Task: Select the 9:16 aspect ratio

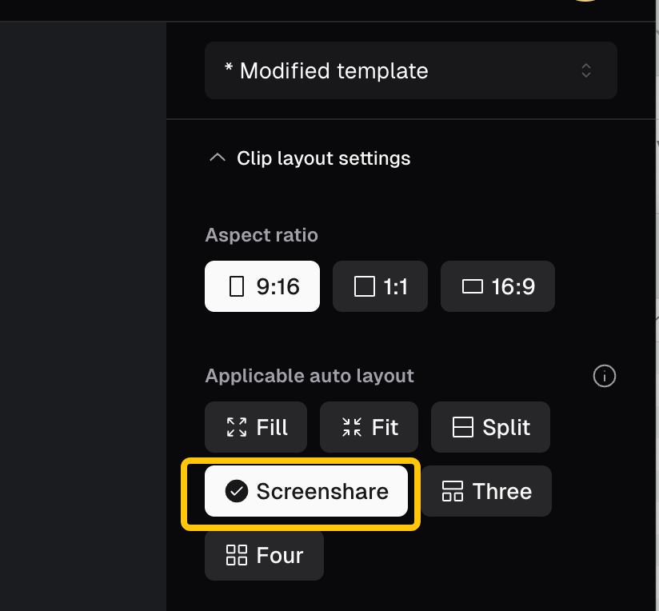Action: click(262, 286)
